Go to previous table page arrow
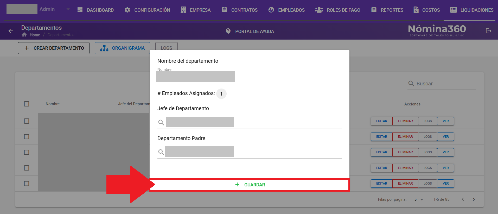498x214 pixels. pyautogui.click(x=463, y=199)
